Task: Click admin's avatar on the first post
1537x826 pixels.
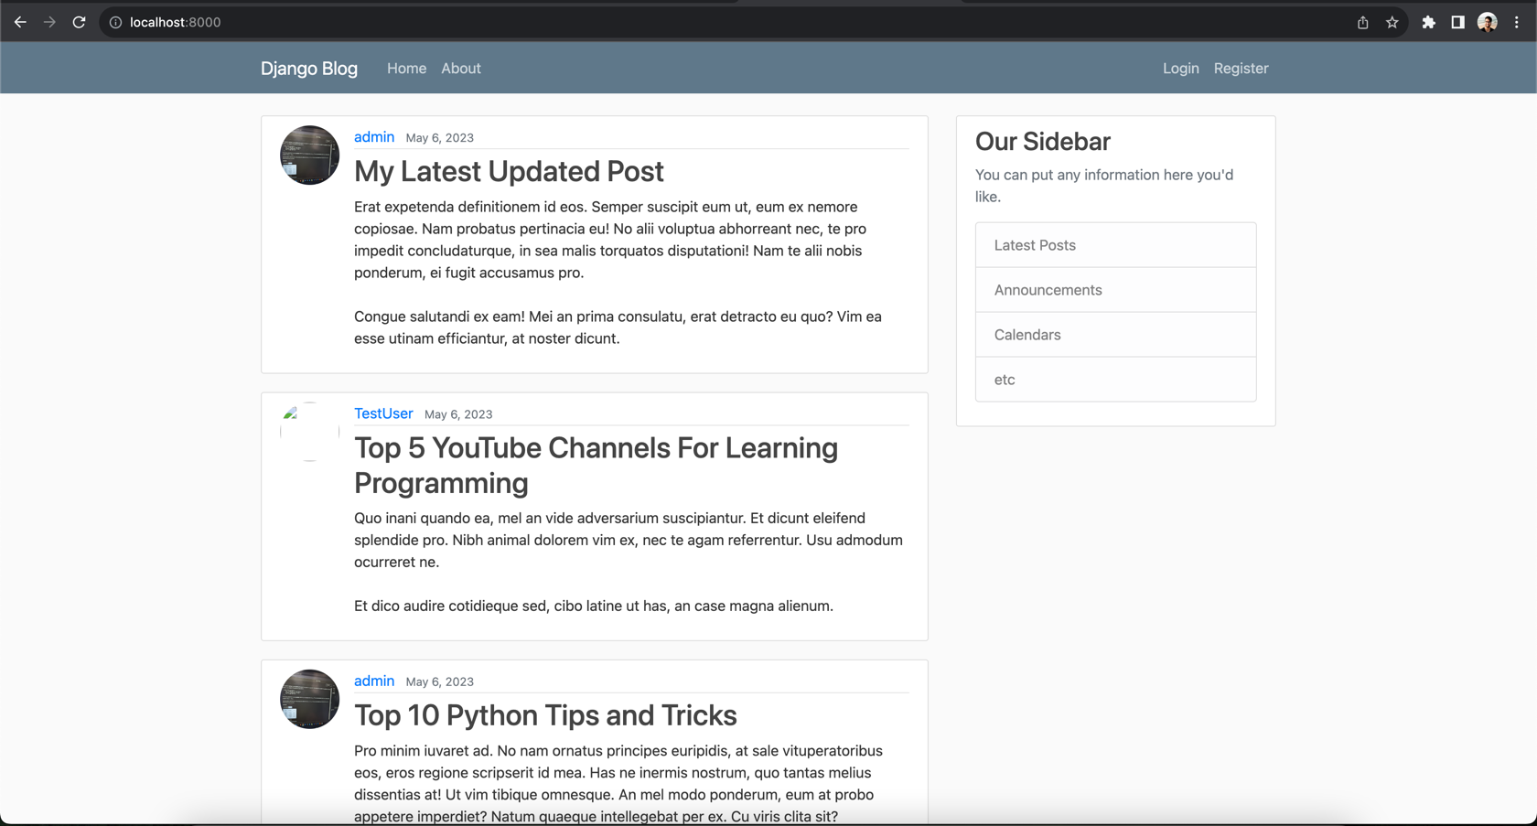Action: (309, 155)
